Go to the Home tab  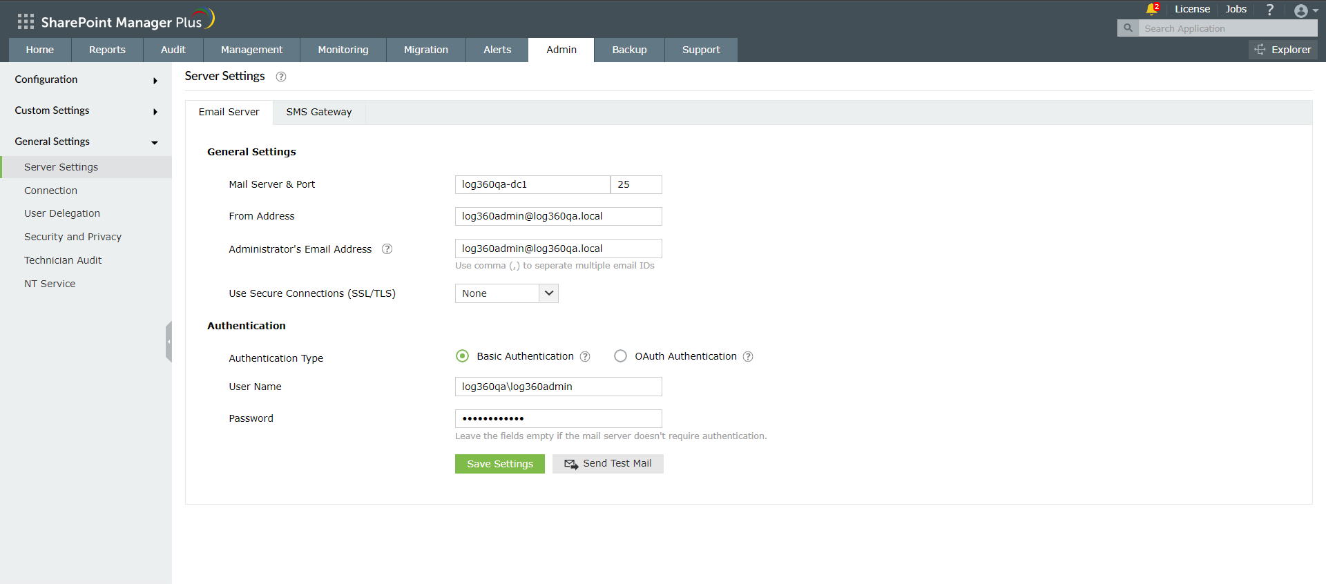point(40,50)
